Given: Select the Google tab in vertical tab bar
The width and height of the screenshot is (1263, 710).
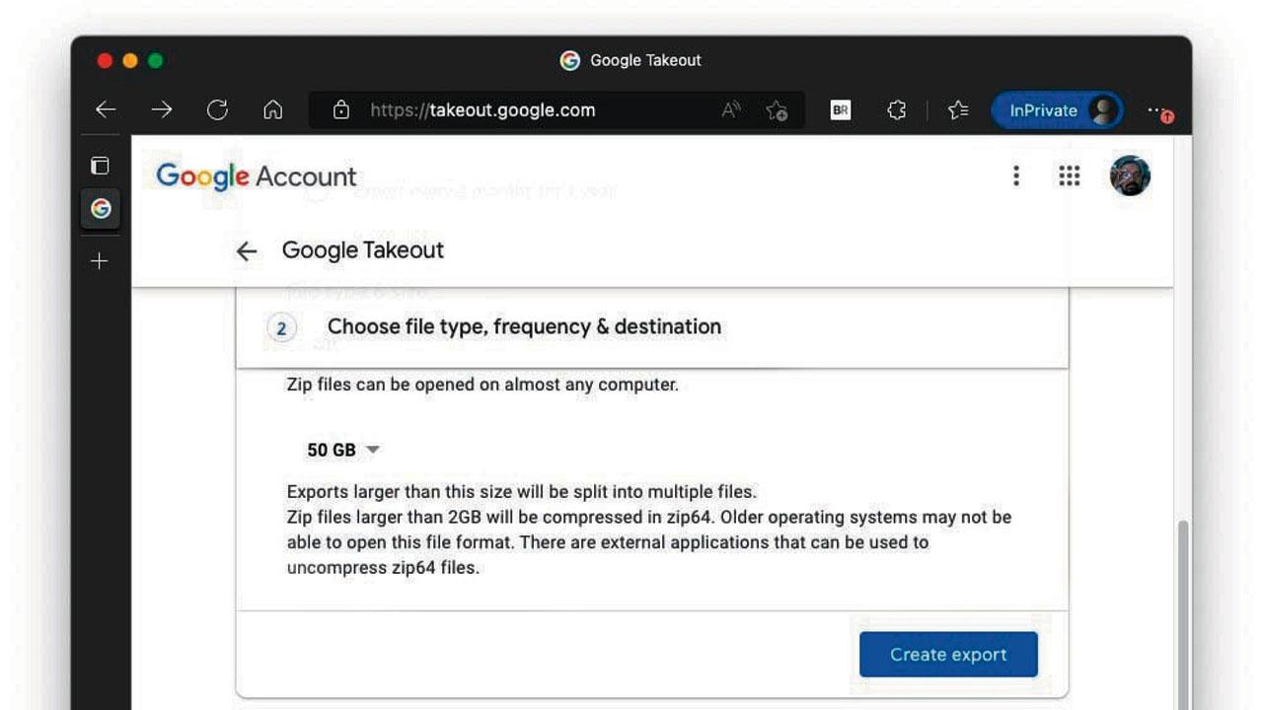Looking at the screenshot, I should (100, 209).
